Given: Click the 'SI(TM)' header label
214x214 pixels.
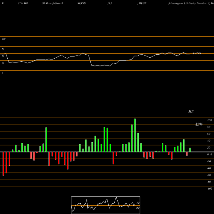Looking at the screenshot, I should 81,3.
